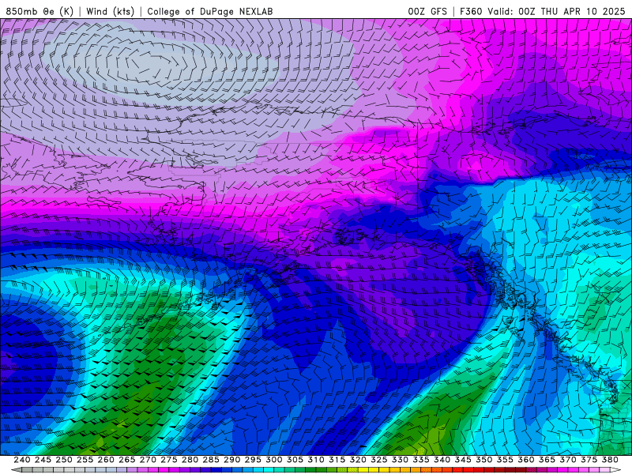Click the '850mb θe (K)' title text

[39, 11]
